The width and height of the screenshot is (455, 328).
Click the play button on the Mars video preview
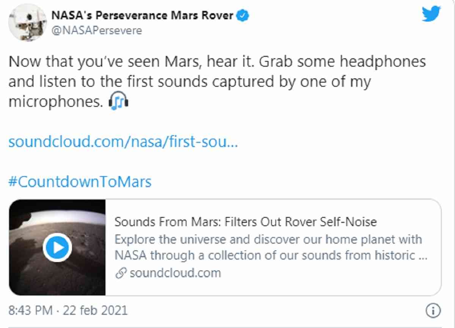57,247
